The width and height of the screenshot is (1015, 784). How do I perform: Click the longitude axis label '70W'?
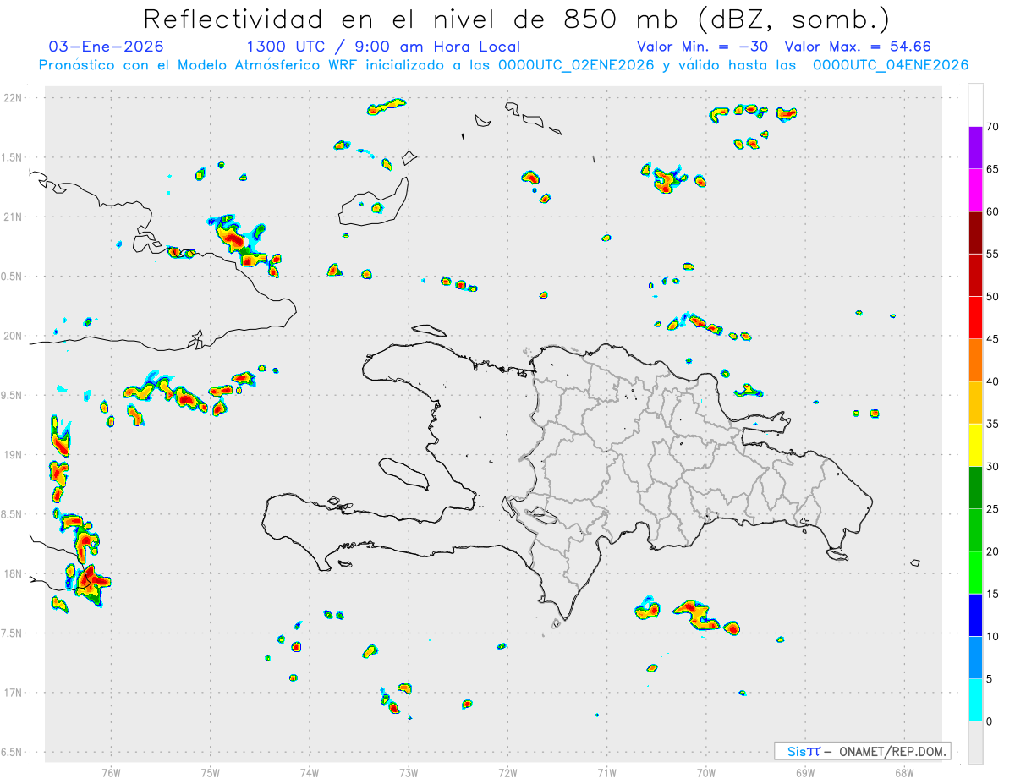[x=706, y=771]
